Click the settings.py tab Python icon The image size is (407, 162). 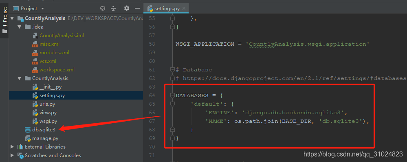pos(150,9)
